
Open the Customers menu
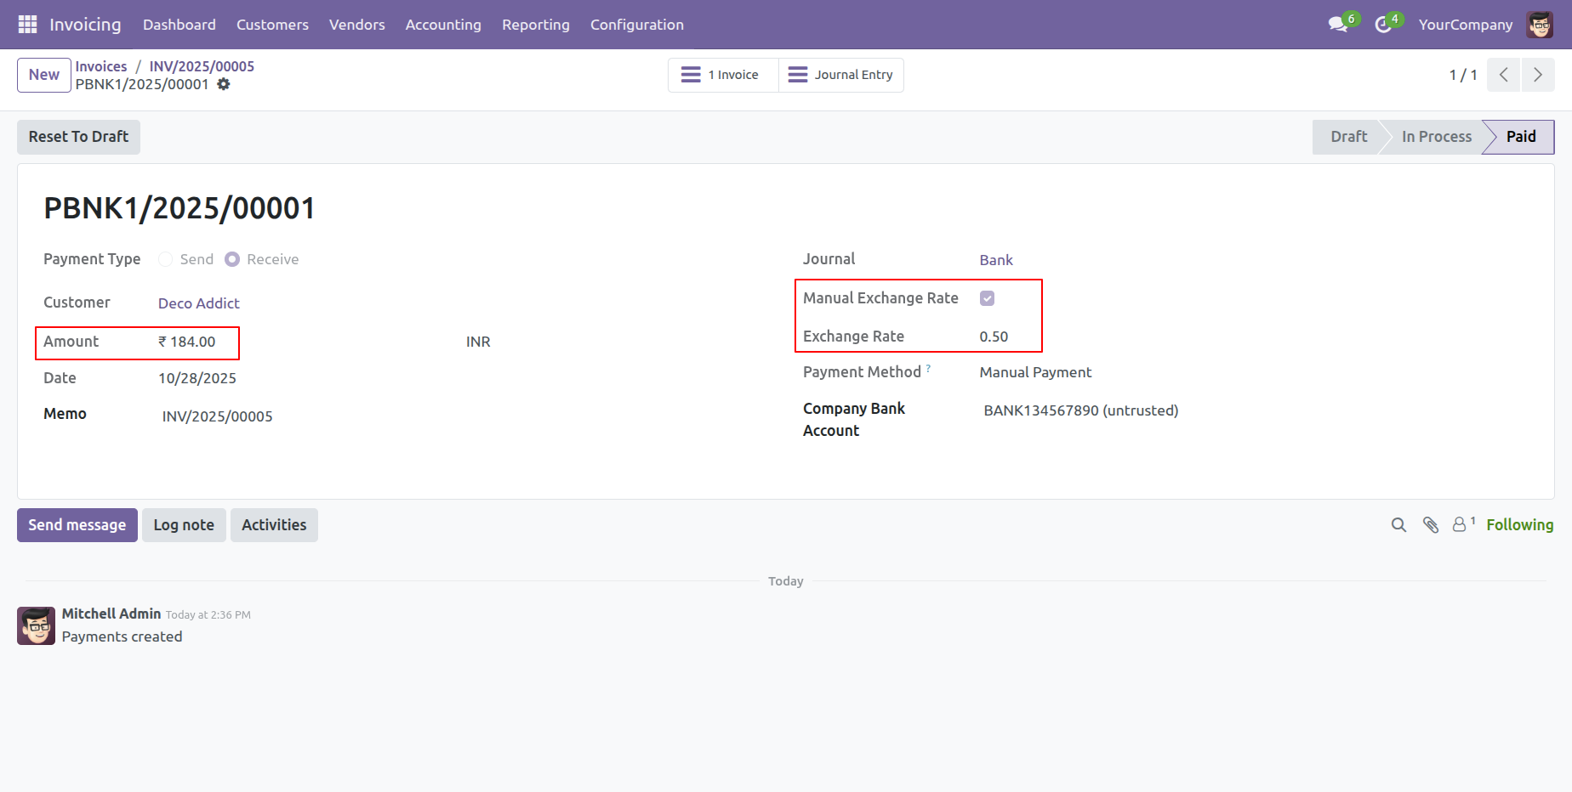(272, 25)
